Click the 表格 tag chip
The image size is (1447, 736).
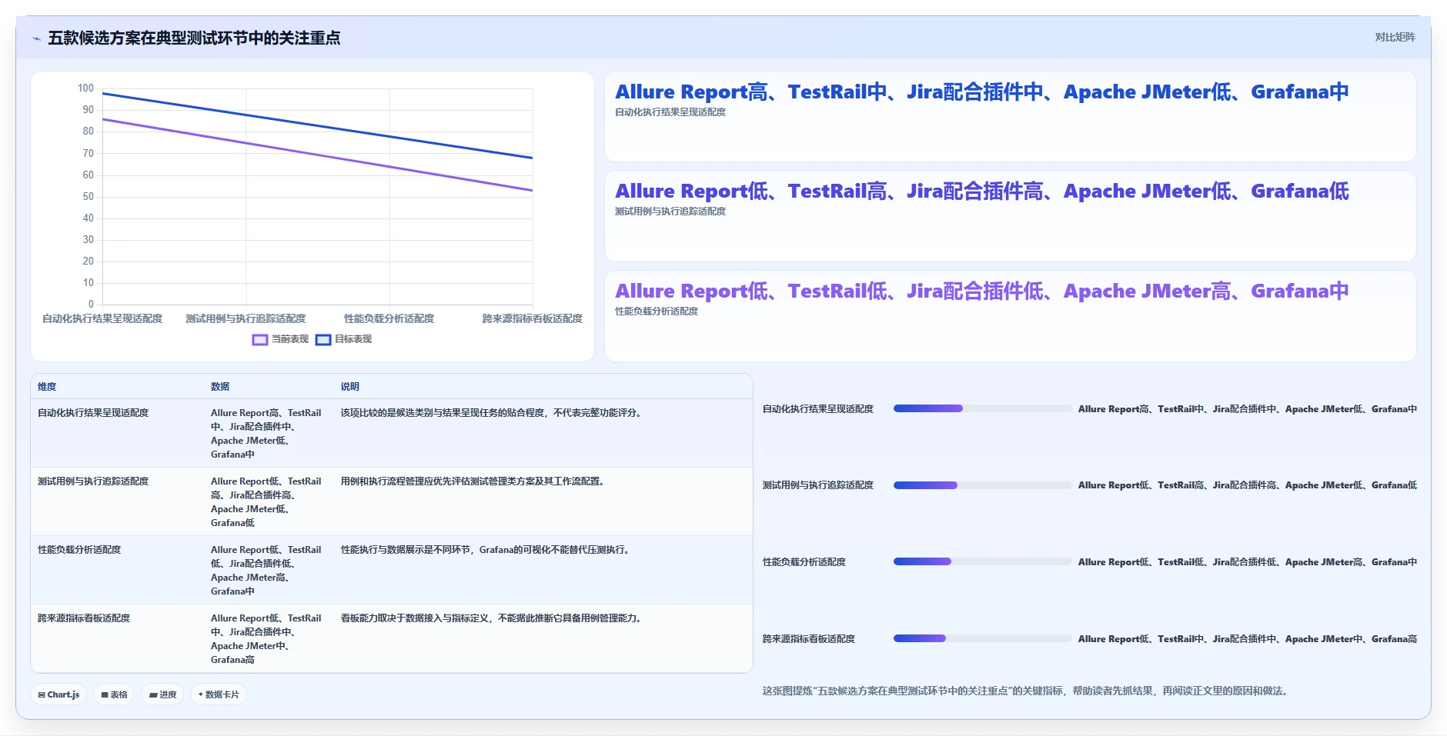point(114,694)
